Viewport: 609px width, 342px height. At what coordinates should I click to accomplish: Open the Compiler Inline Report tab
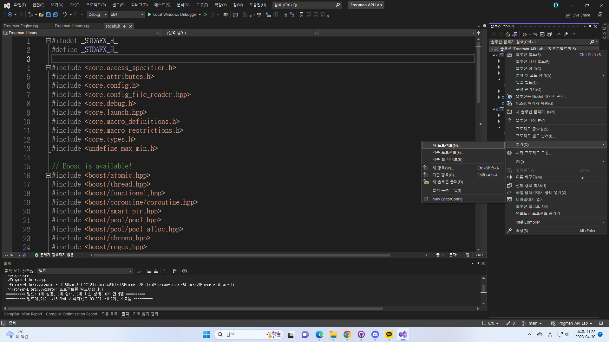point(23,314)
